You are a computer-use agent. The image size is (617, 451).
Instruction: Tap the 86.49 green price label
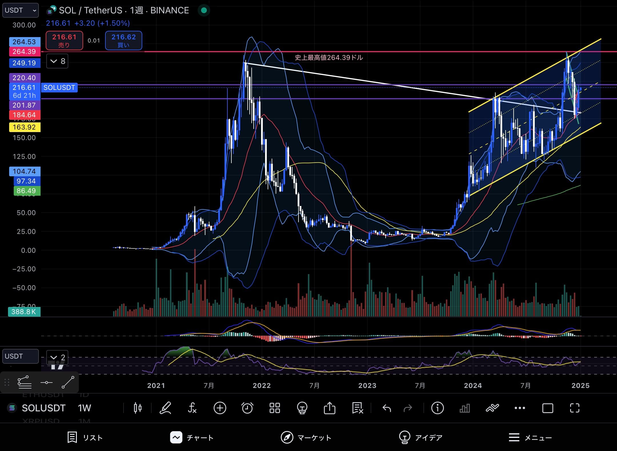click(x=27, y=191)
